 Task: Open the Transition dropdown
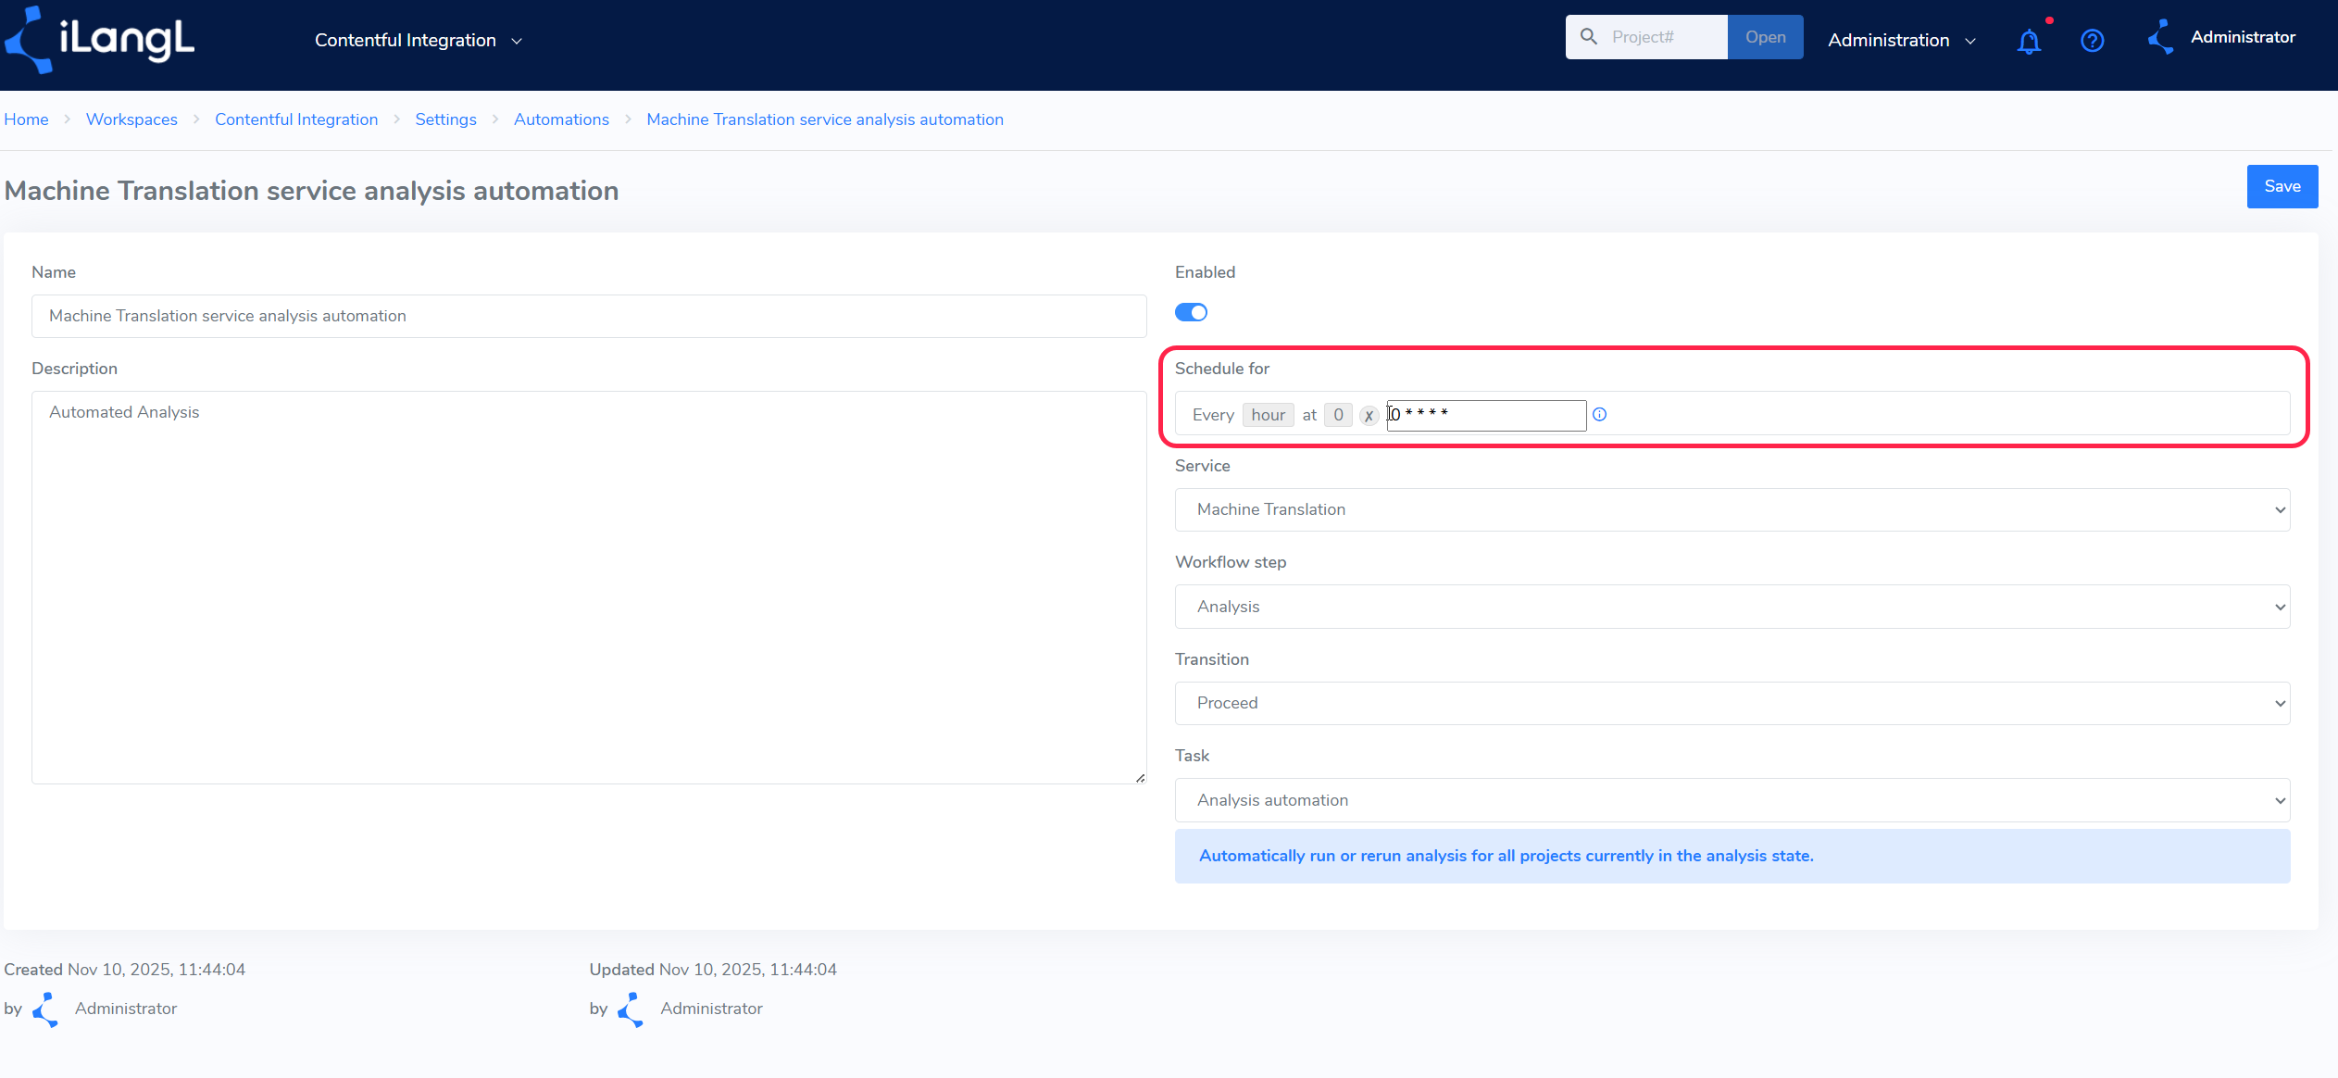(1732, 703)
